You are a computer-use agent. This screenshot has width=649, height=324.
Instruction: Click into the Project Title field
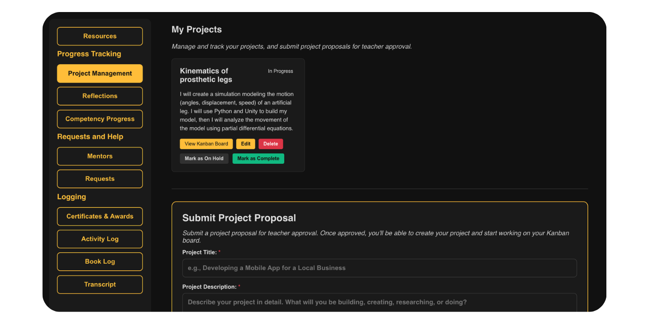coord(379,268)
